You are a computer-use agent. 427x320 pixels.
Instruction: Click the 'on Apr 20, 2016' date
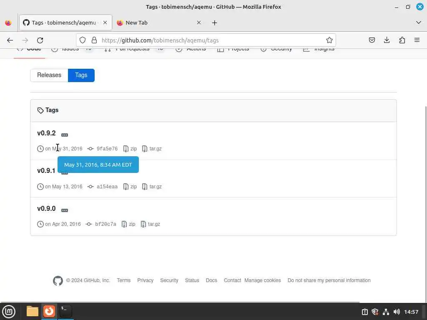click(x=63, y=224)
